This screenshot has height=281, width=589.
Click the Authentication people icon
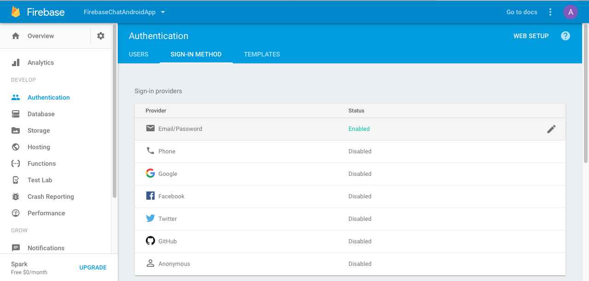16,97
